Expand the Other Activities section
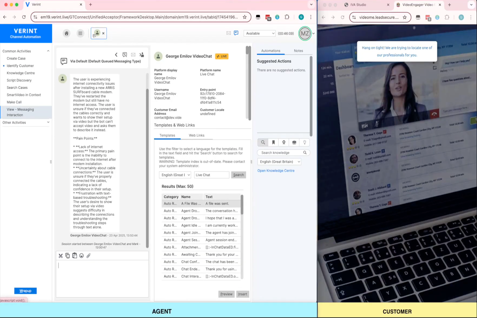The width and height of the screenshot is (477, 318). coord(48,122)
